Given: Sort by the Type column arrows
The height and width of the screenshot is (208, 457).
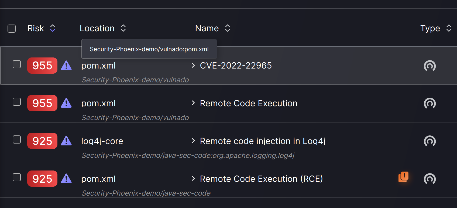Looking at the screenshot, I should point(449,28).
